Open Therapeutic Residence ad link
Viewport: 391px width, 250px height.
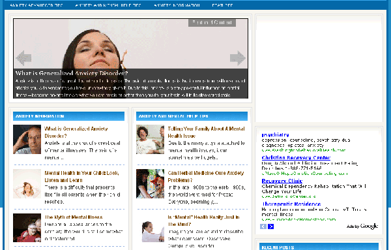tap(291, 204)
